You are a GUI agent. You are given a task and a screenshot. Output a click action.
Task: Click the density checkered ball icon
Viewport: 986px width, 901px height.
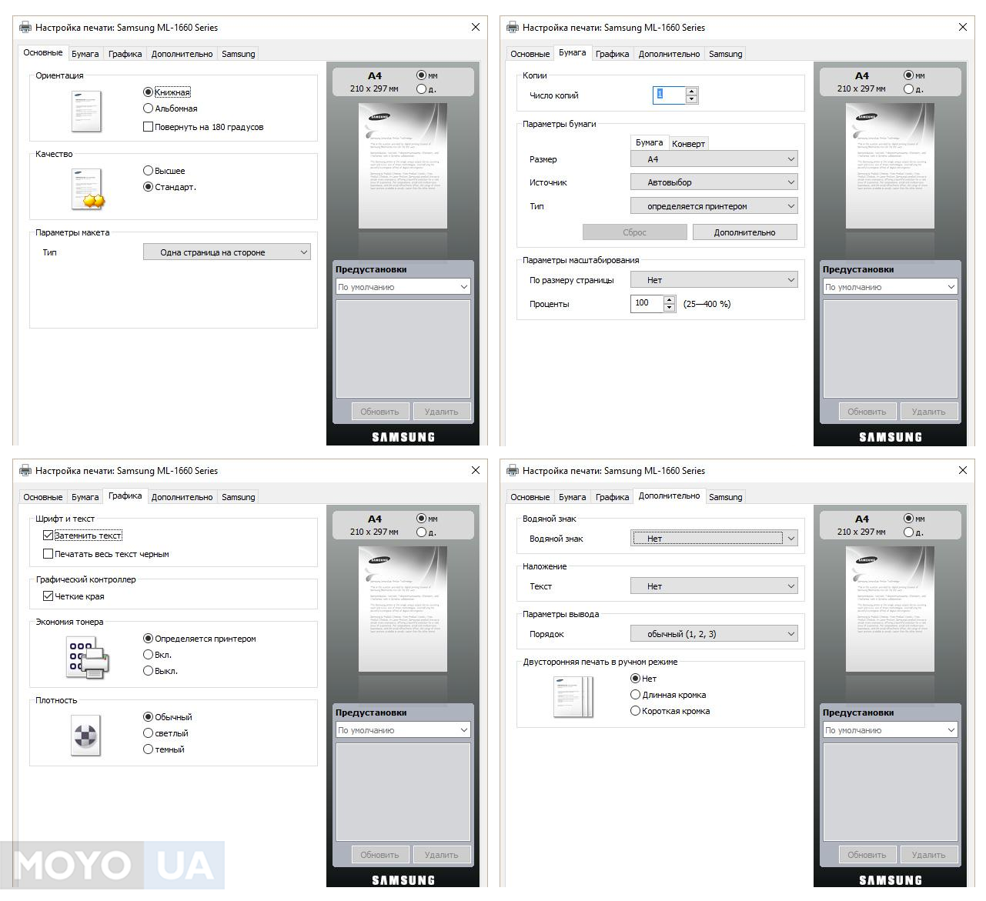click(85, 735)
